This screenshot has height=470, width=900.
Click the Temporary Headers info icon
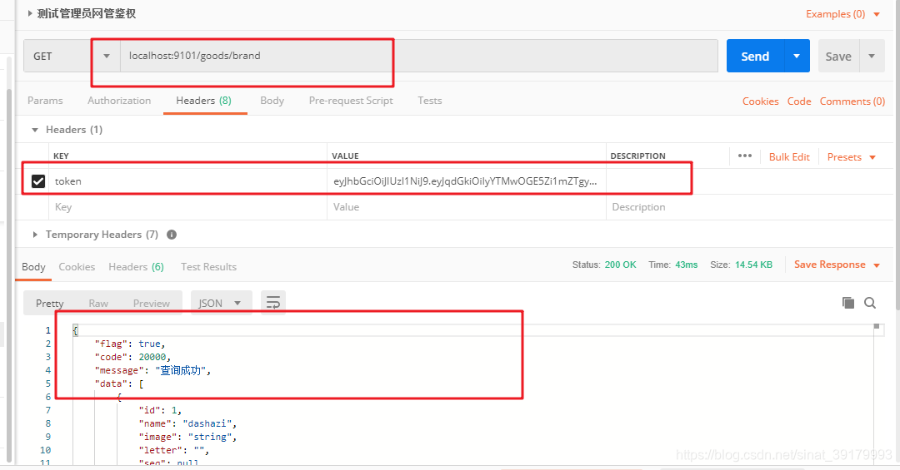pyautogui.click(x=172, y=235)
